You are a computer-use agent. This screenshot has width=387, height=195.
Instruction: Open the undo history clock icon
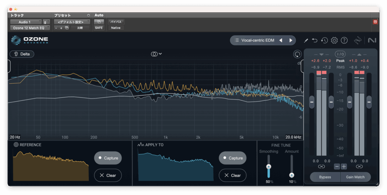(x=324, y=40)
